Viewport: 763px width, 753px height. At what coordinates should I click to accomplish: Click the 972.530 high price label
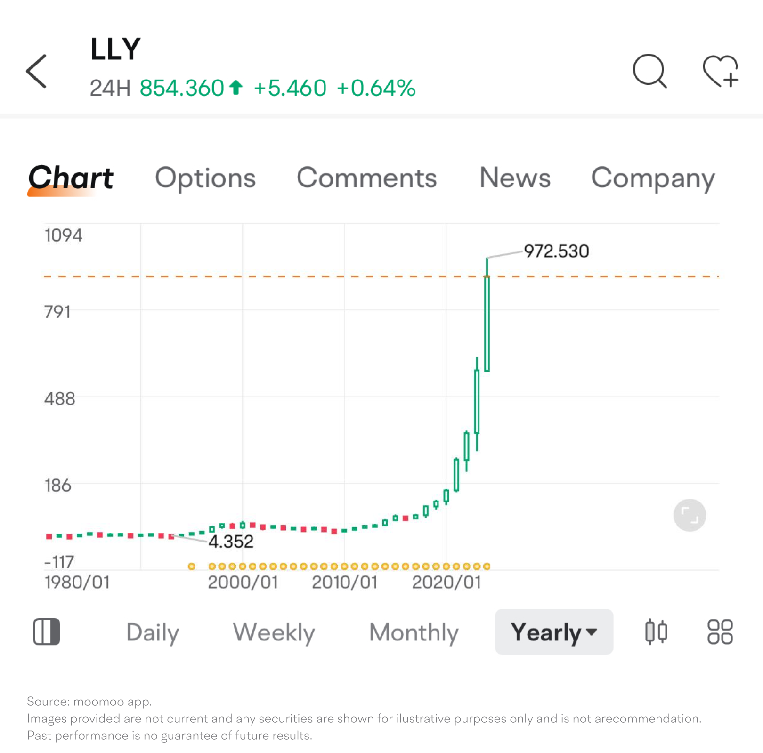(556, 251)
